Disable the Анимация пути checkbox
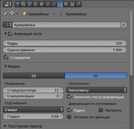Screen dimensions: 134x129 [x=10, y=34]
